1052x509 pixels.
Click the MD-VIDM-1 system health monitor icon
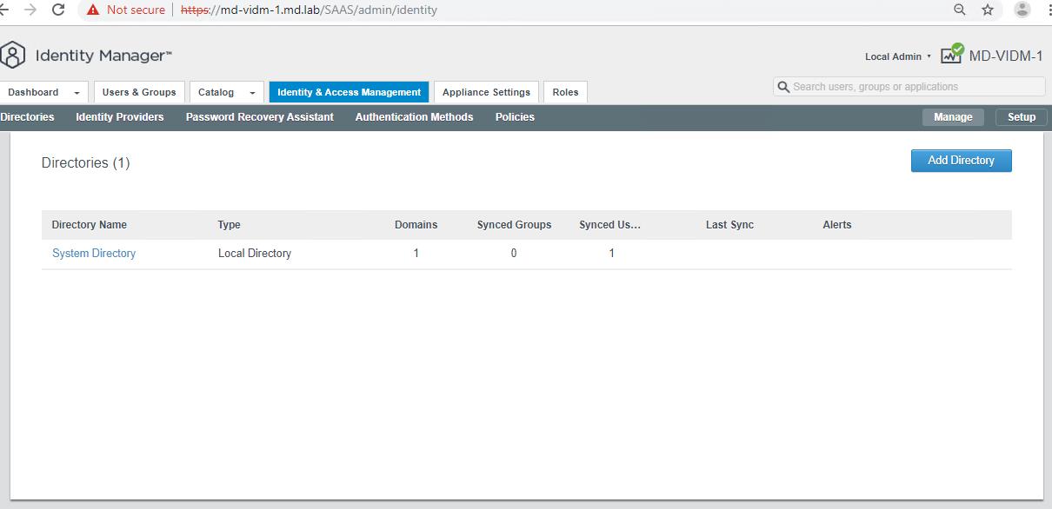tap(952, 54)
